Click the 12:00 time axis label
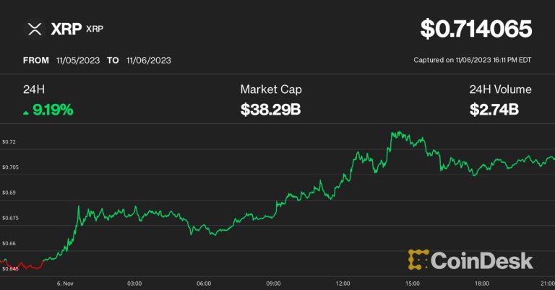The height and width of the screenshot is (290, 555). 343,283
